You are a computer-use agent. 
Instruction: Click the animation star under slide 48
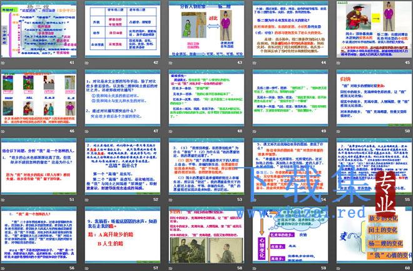coord(170,131)
